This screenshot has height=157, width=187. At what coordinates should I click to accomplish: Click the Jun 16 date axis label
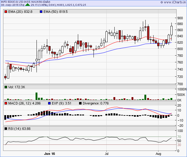(x=49, y=154)
